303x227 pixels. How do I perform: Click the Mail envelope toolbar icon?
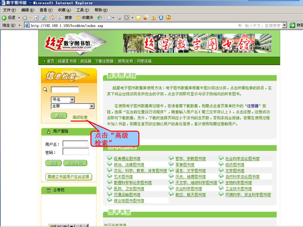click(109, 18)
